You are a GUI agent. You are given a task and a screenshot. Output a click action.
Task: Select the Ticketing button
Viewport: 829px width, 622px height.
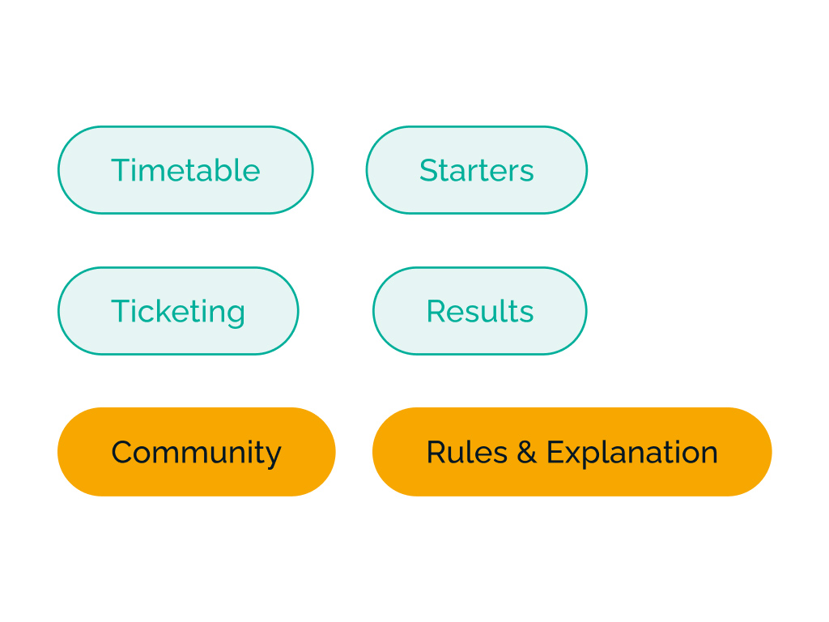click(x=178, y=311)
